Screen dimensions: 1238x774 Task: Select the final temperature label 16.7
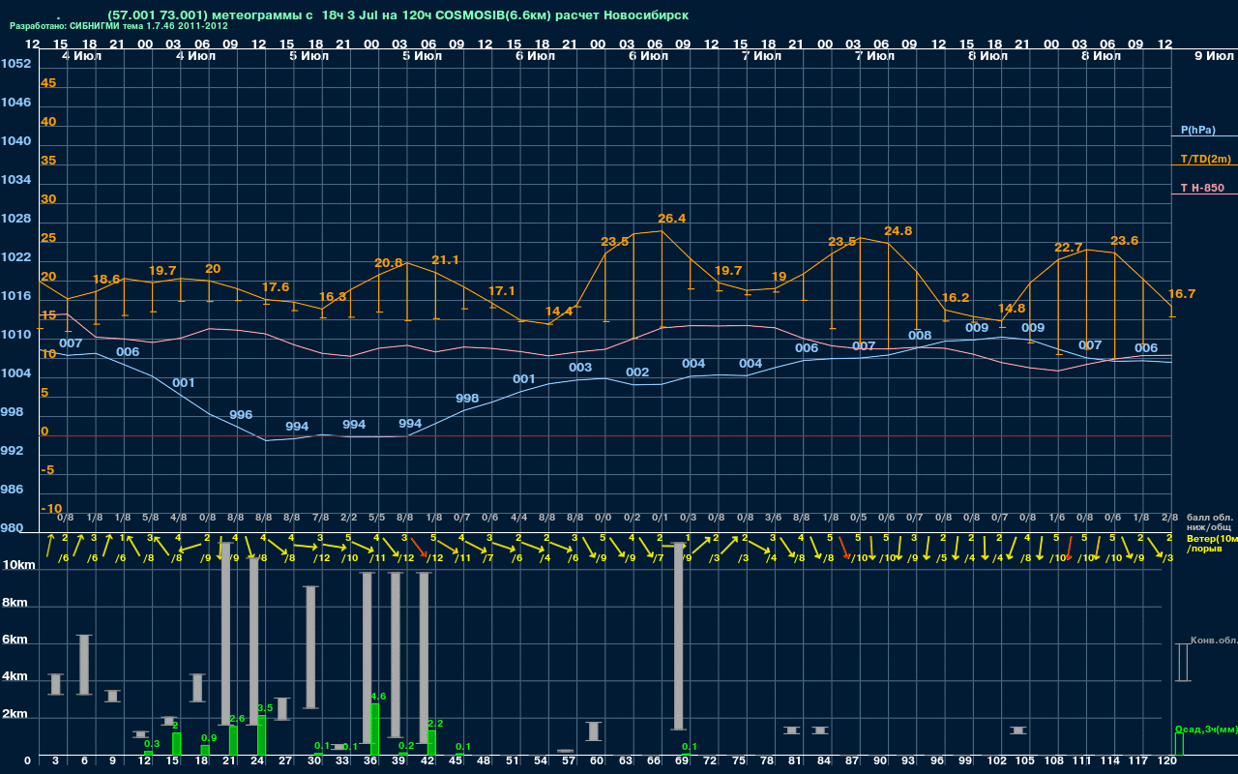pyautogui.click(x=1182, y=294)
